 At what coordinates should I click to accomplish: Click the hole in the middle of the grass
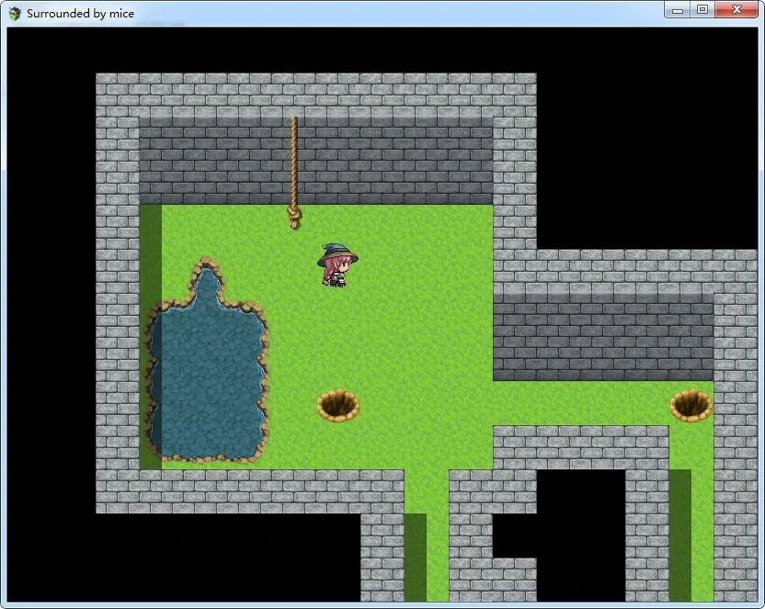tap(338, 405)
